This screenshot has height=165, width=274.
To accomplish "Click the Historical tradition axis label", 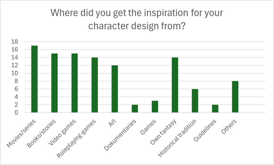I will [177, 138].
